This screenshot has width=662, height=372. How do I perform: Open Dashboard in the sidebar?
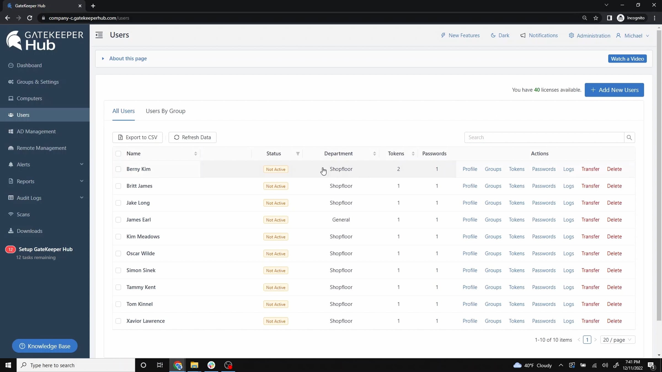pos(45,65)
